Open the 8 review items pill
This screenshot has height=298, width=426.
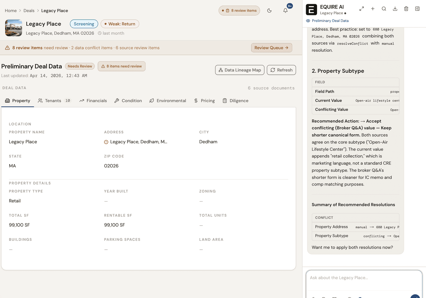click(x=239, y=11)
